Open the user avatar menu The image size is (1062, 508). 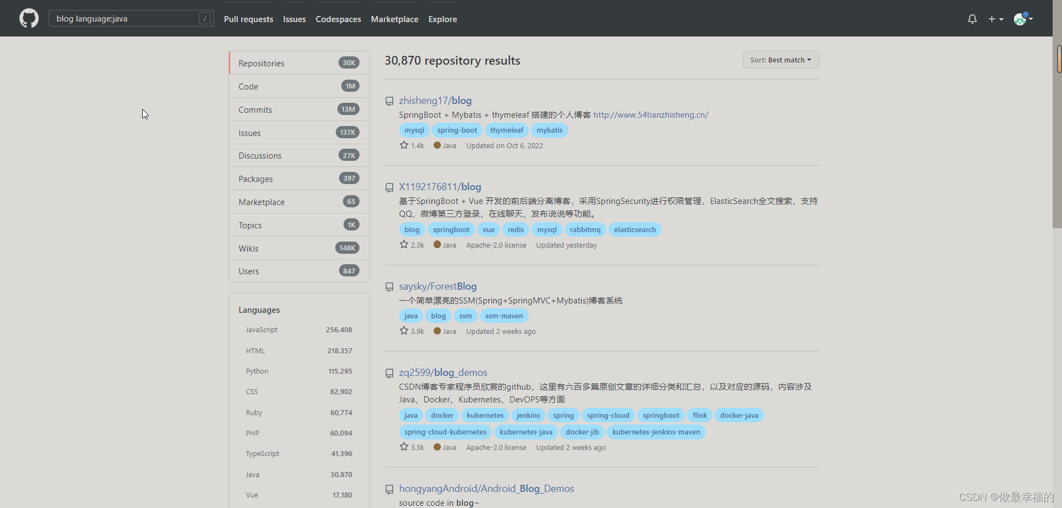1023,19
